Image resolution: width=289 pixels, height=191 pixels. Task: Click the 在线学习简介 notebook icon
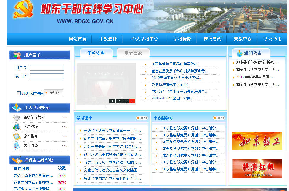pos(16,118)
